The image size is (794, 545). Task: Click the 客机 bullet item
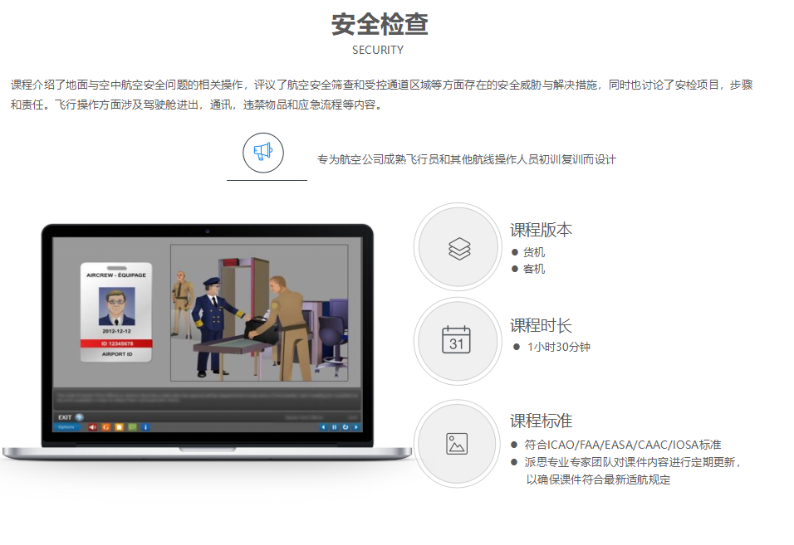[534, 269]
